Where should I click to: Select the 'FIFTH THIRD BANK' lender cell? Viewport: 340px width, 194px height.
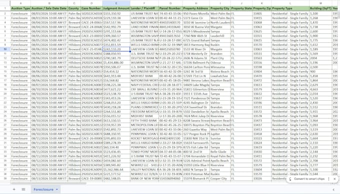[144, 121]
